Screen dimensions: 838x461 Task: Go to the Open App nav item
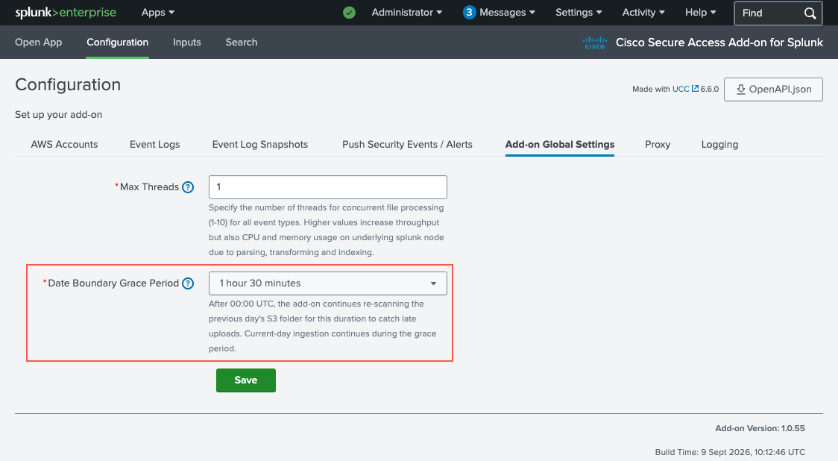[x=39, y=43]
